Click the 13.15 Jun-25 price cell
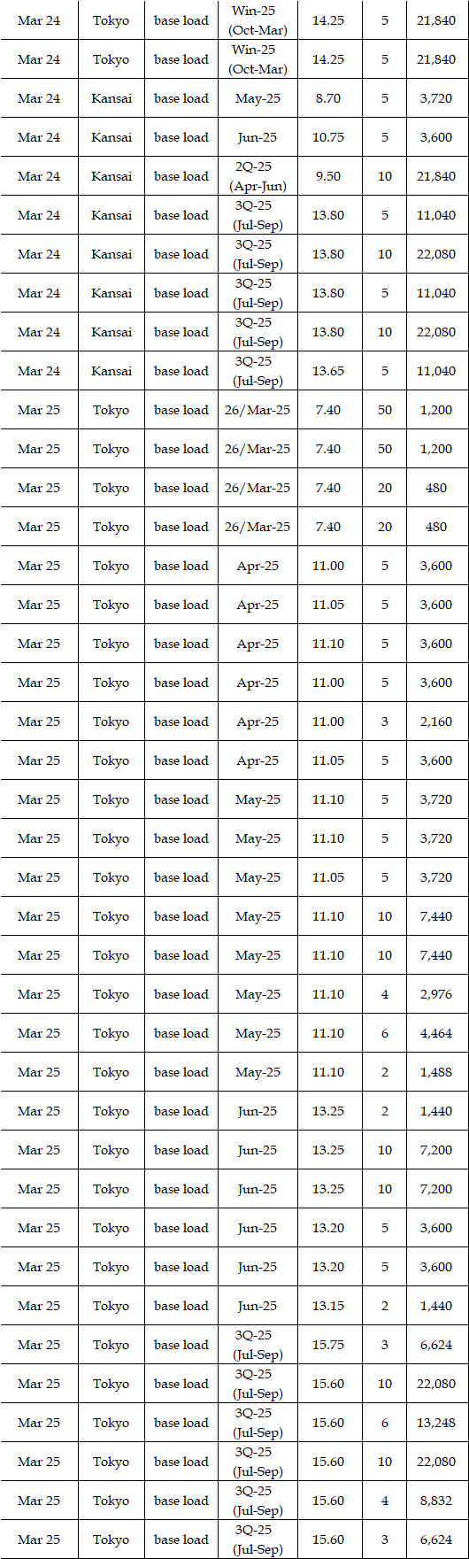 click(328, 1306)
